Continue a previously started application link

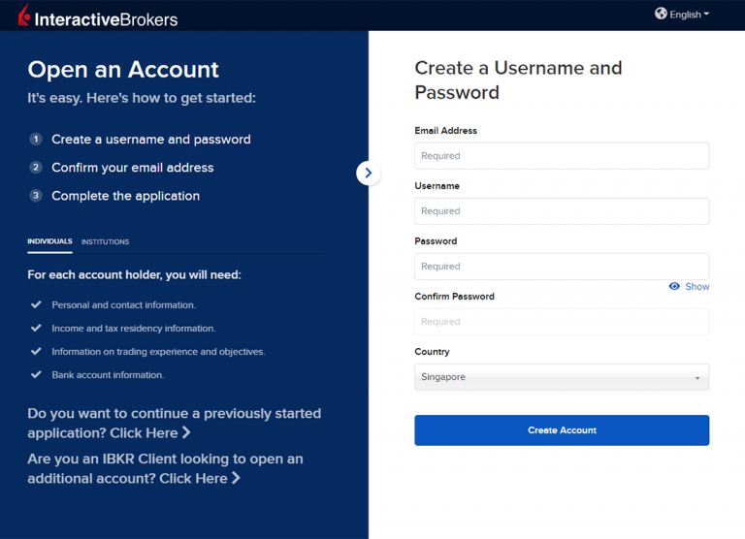pos(152,433)
